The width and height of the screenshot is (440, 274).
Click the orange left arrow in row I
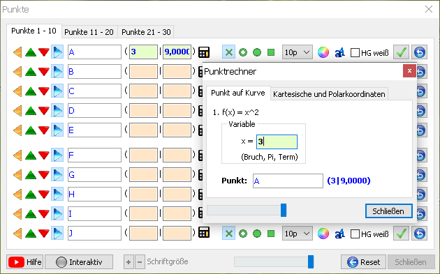pos(17,214)
